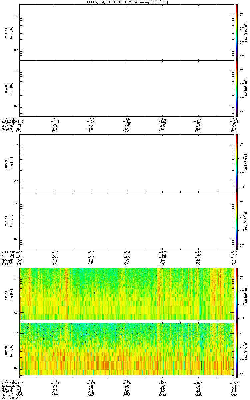Image resolution: width=250 pixels, height=400 pixels.
Task: Click the '0.1' frequency tick on THE B∥ axis
Action: click(16, 368)
